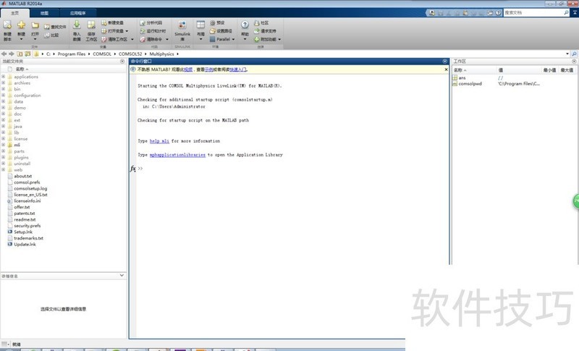Expand the mli folder node
579x351 pixels.
coord(4,145)
